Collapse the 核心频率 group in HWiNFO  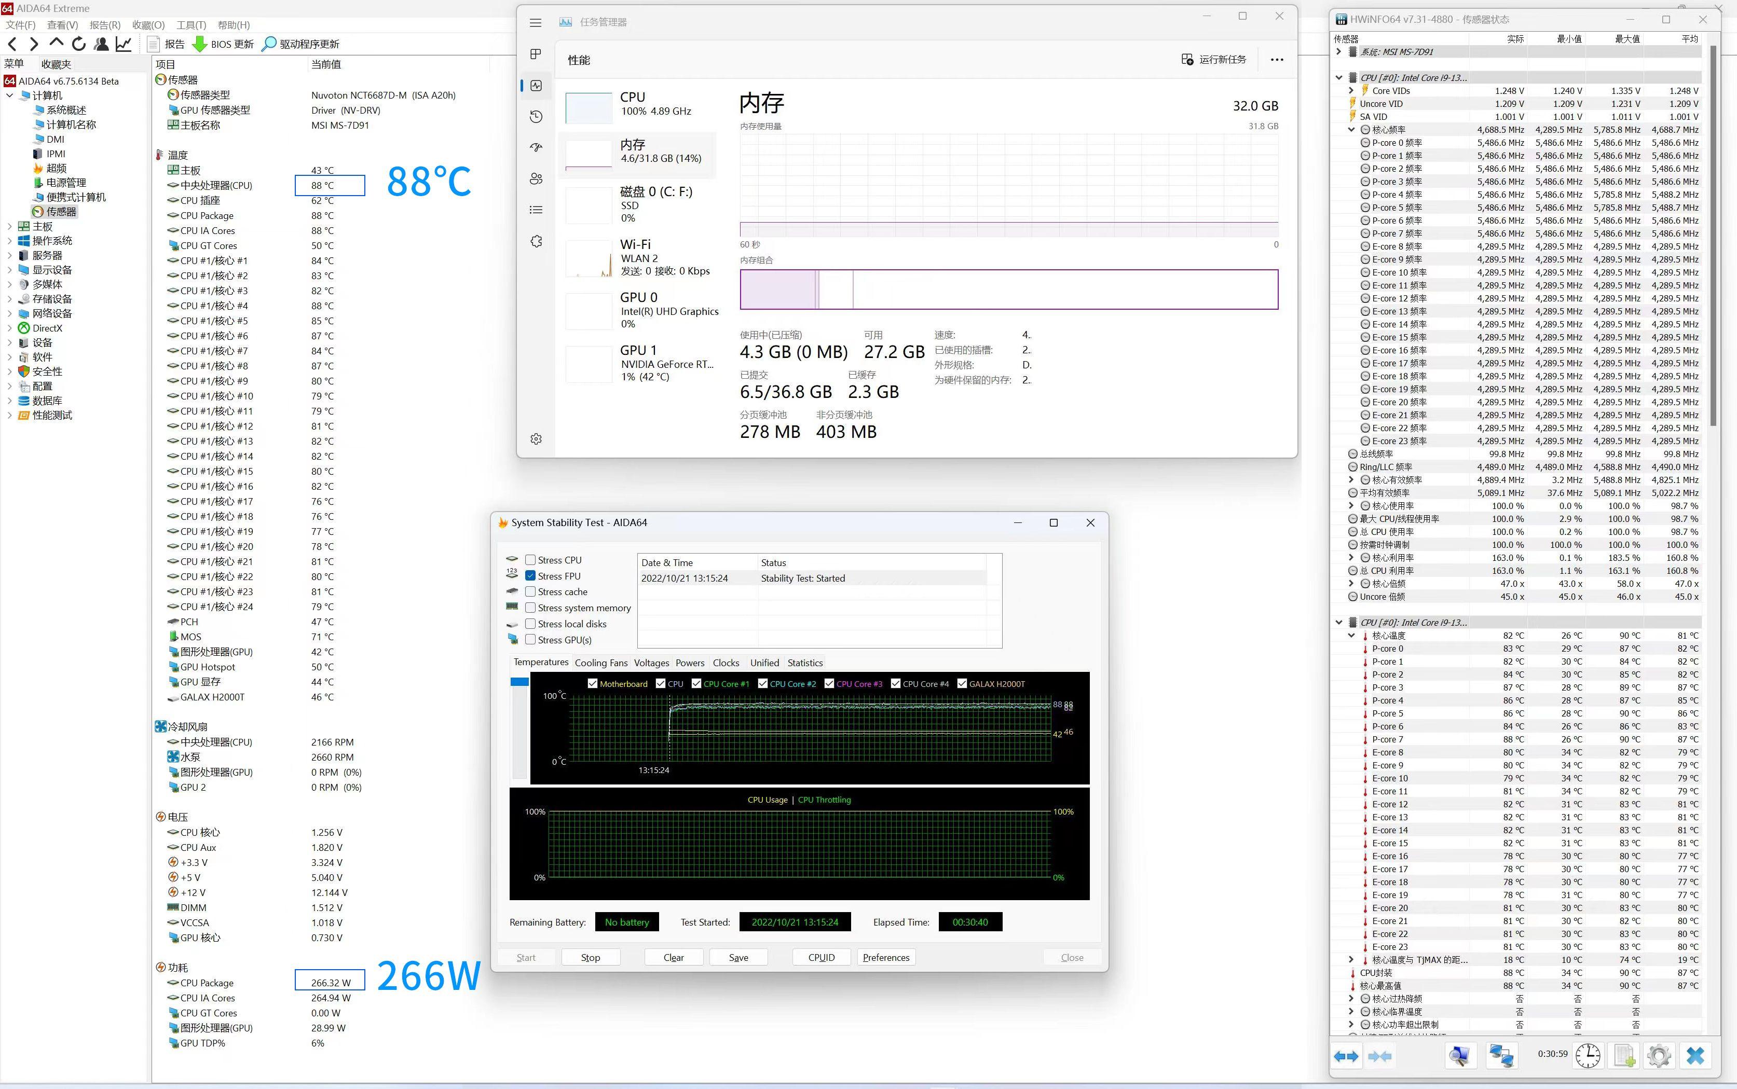(x=1351, y=130)
